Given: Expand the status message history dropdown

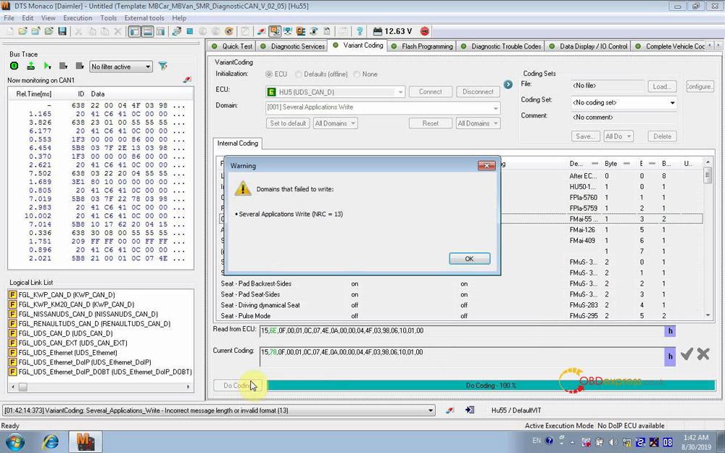Looking at the screenshot, I should (431, 410).
